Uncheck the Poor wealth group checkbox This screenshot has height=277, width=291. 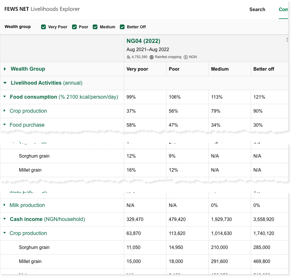pos(74,27)
